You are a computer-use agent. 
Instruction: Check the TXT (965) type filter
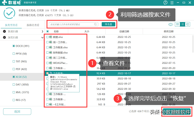[x=14, y=61]
